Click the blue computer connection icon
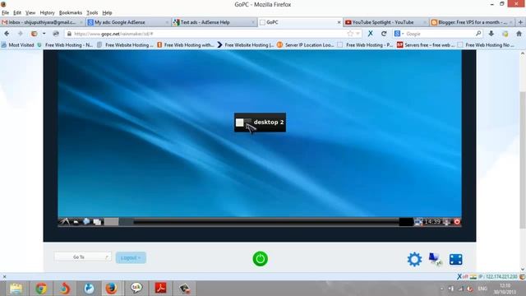526x296 pixels. click(x=435, y=260)
